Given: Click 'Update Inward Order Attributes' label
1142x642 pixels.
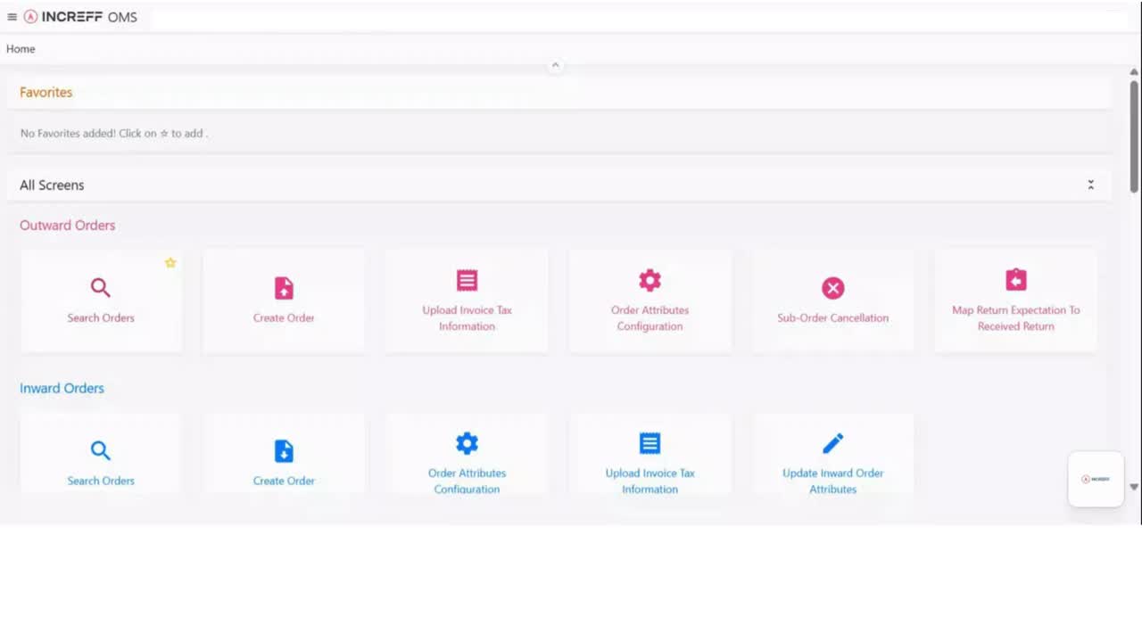Looking at the screenshot, I should pos(832,481).
